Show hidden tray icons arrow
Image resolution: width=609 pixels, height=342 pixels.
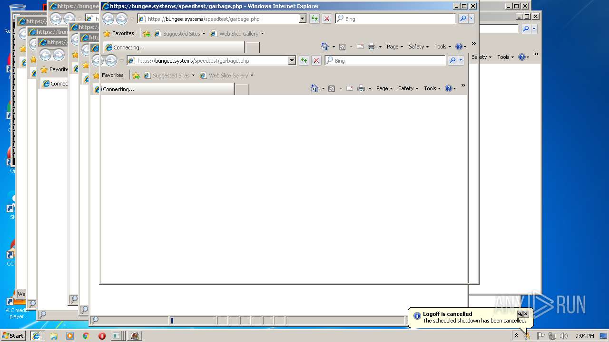(516, 335)
